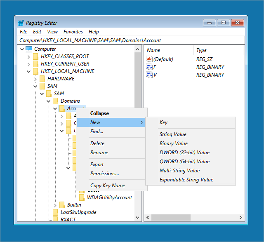Collapse the HKEY_LOCAL_MACHINE node
The height and width of the screenshot is (242, 264).
tap(28, 71)
